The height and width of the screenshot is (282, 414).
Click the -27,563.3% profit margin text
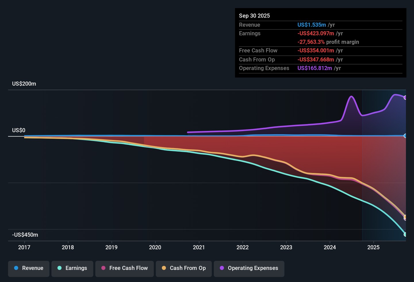[x=328, y=42]
